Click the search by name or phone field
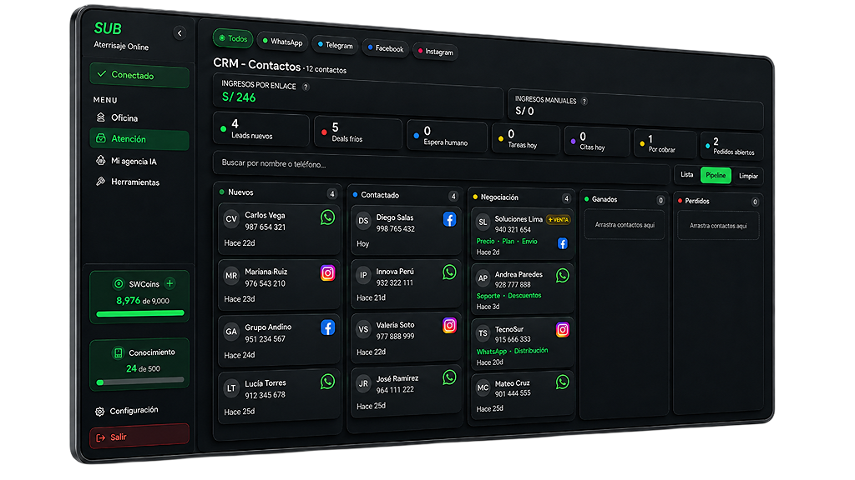 [441, 168]
